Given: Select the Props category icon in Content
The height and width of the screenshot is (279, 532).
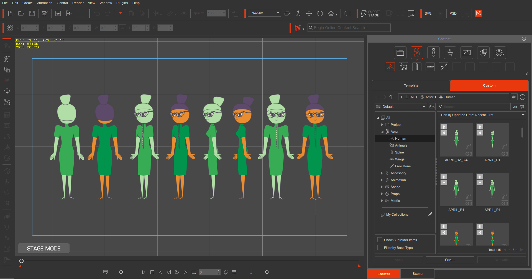Looking at the screenshot, I should click(483, 53).
